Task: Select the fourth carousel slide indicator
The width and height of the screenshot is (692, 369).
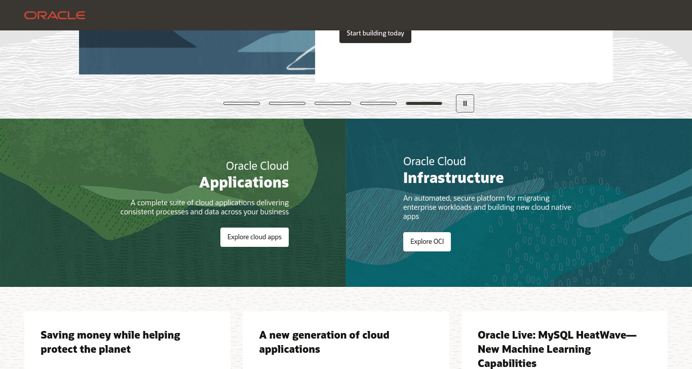Action: pos(378,103)
